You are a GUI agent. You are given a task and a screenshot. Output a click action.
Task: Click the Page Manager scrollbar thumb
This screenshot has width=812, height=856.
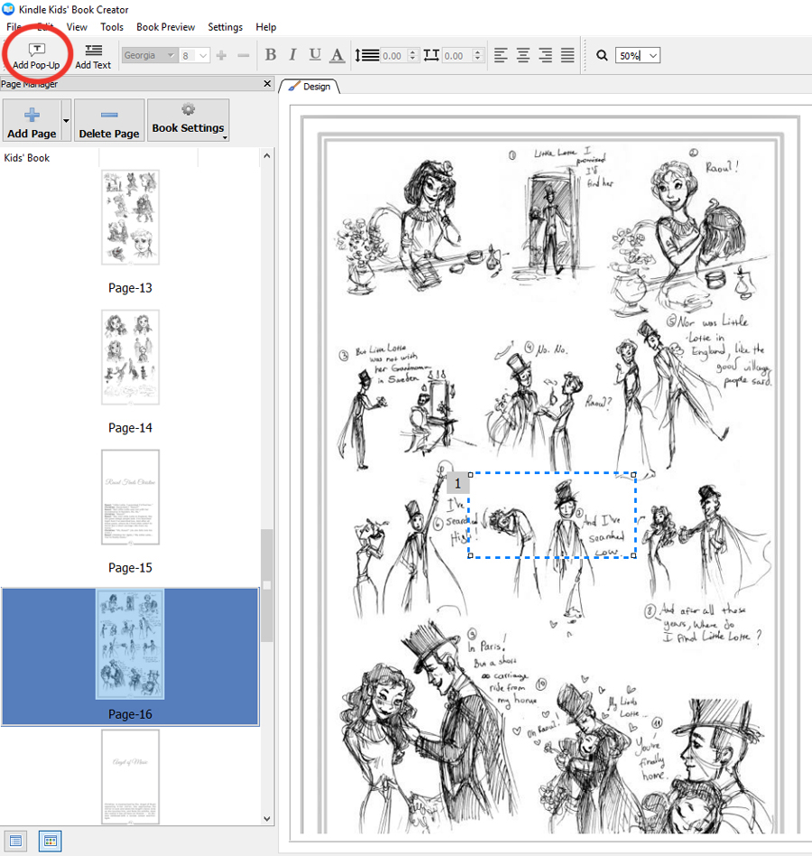(267, 585)
